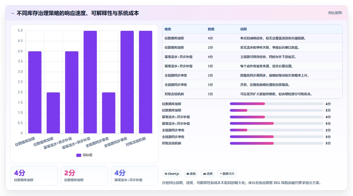Click the 维度 table column header
353x196 pixels.
point(168,29)
